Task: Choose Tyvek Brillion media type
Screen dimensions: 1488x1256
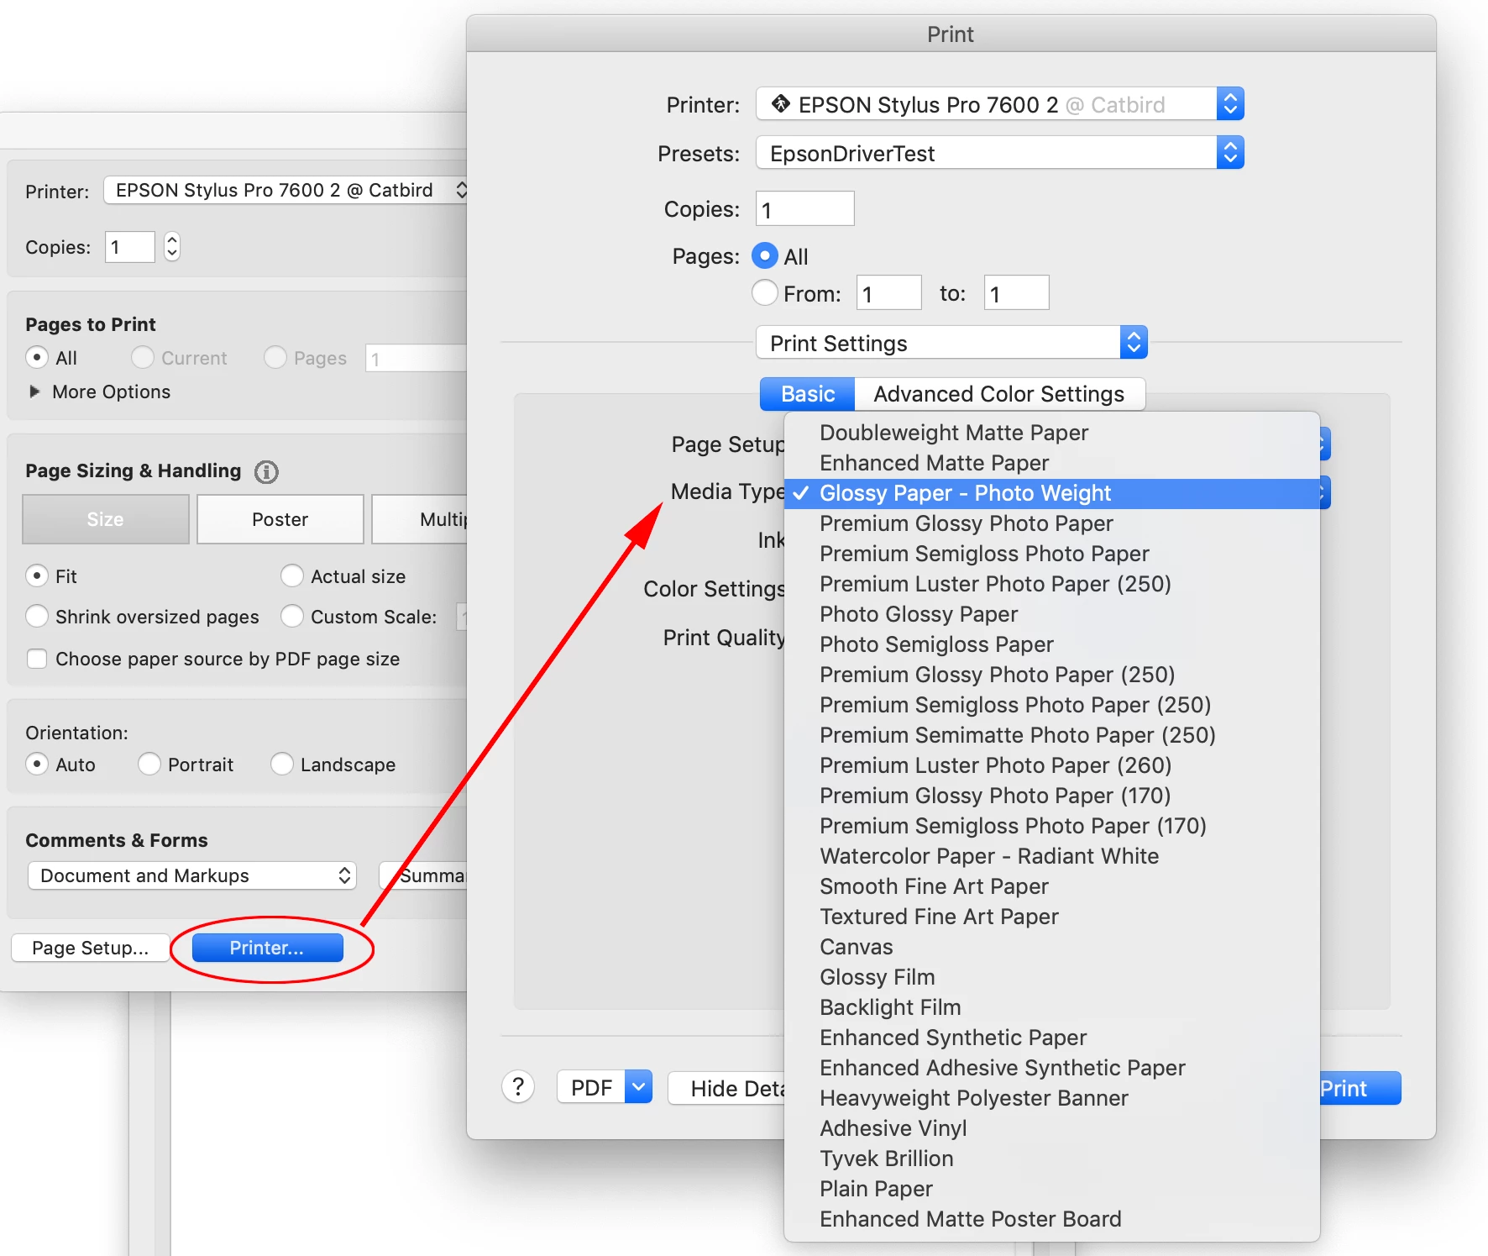Action: pyautogui.click(x=1051, y=1159)
